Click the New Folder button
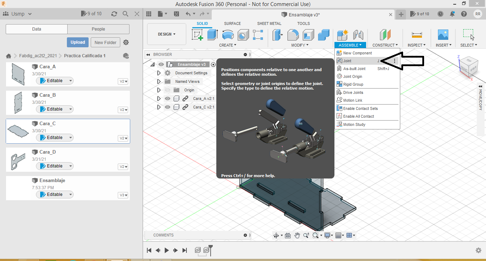Viewport: 486px width, 261px height. (x=105, y=42)
